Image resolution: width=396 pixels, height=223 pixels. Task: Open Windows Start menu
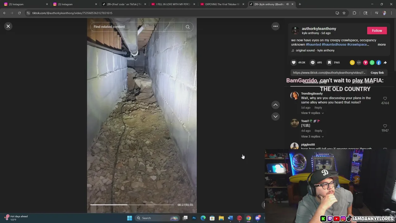(x=130, y=218)
